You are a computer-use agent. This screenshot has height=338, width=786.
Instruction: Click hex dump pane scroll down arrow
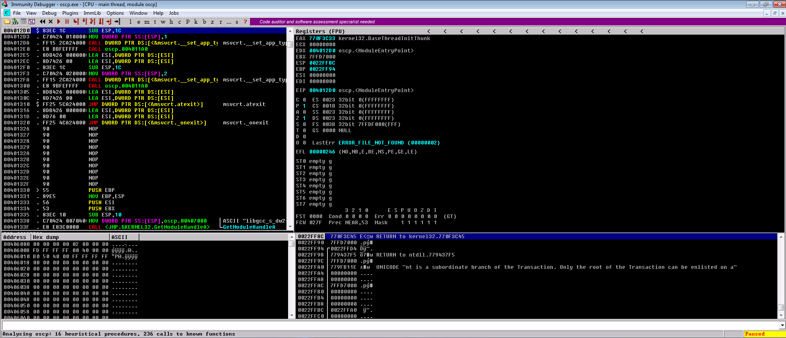click(292, 315)
